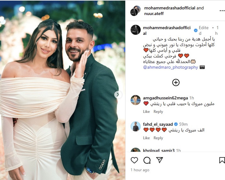Like amgadhussein62mega's comment

pyautogui.click(x=146, y=112)
